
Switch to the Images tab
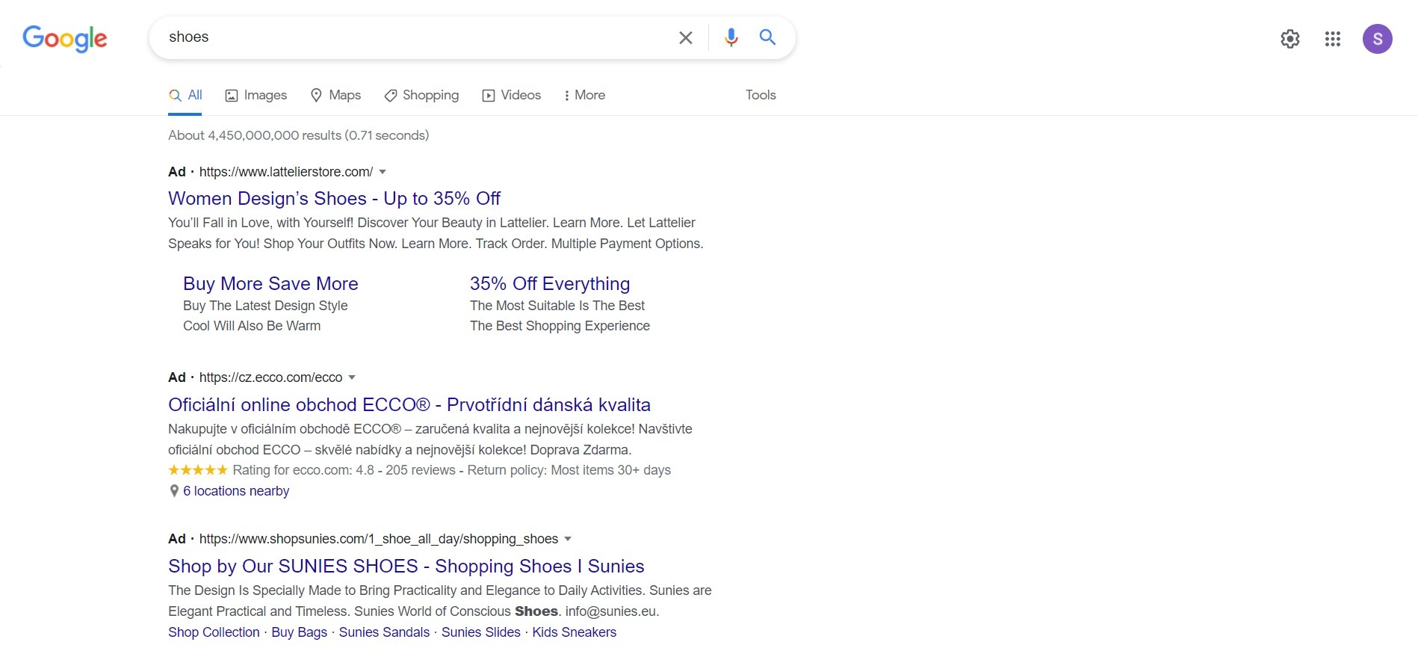[256, 95]
